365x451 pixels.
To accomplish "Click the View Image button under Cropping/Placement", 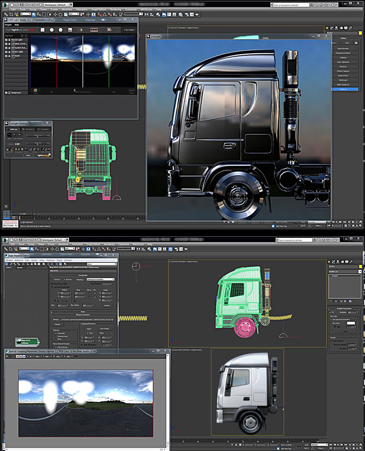I will click(x=104, y=328).
